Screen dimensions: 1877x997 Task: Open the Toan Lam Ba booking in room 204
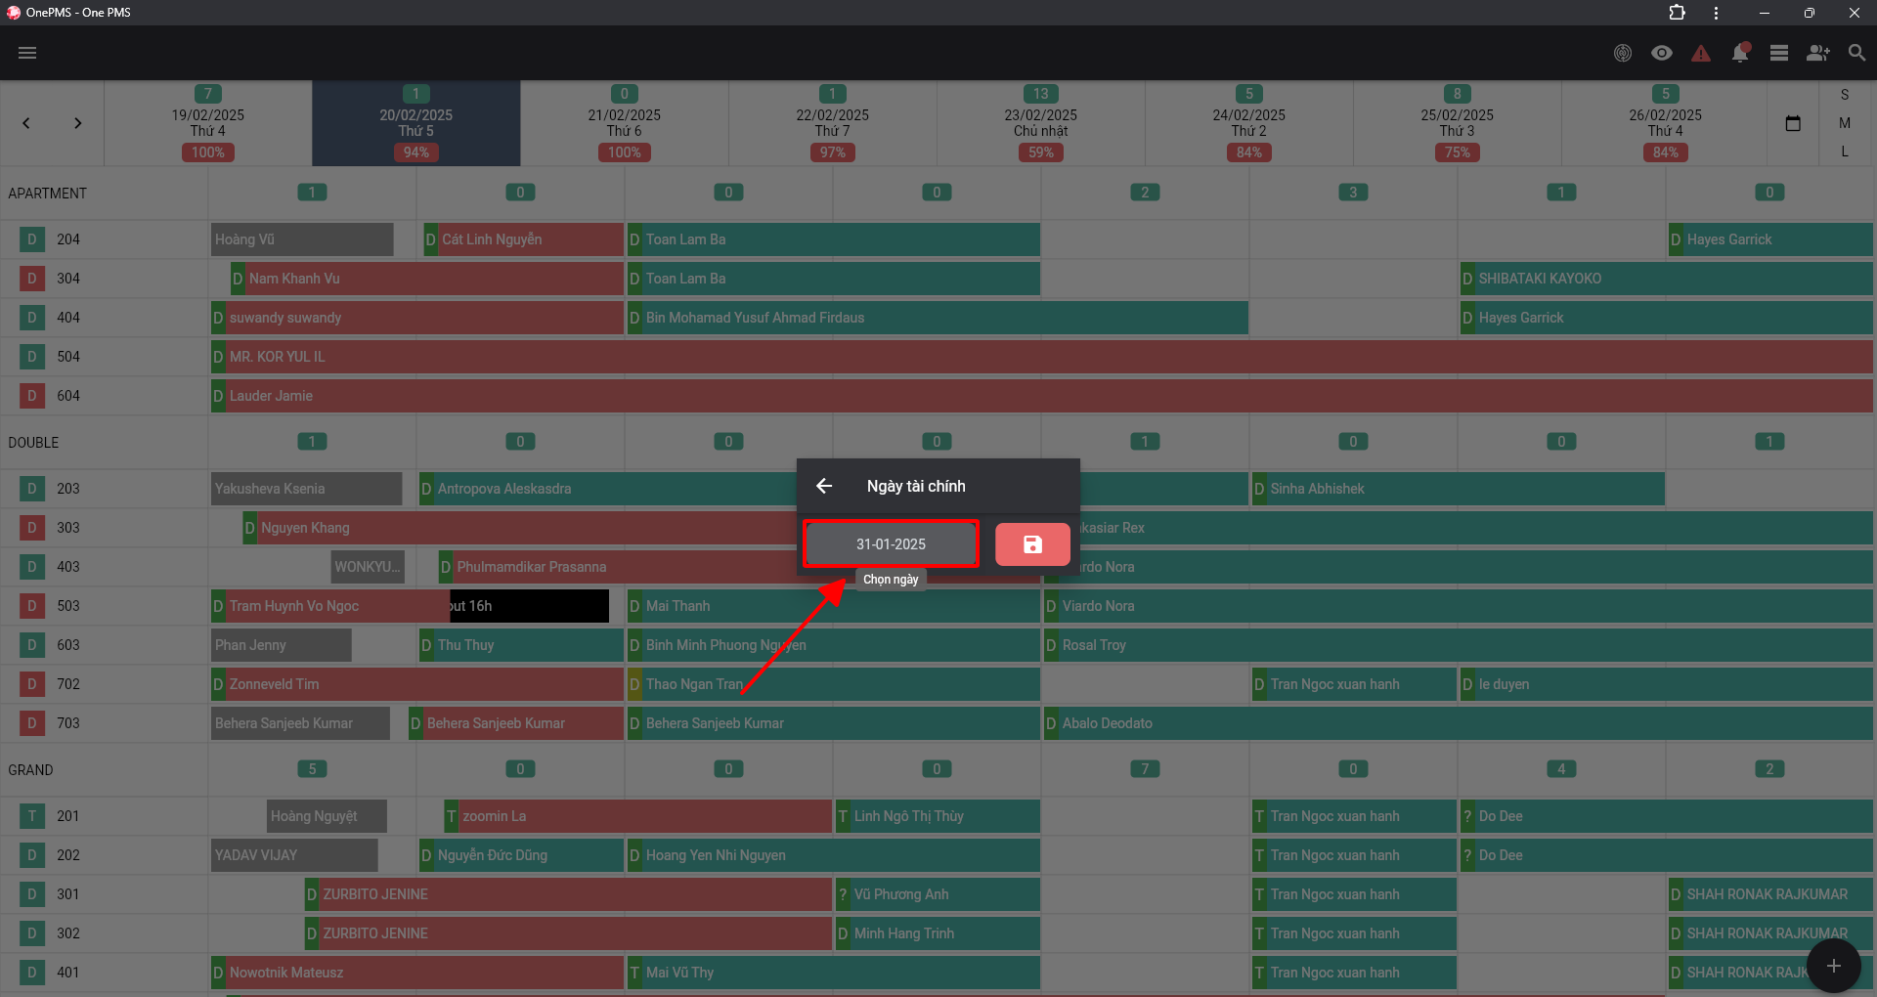pyautogui.click(x=833, y=239)
